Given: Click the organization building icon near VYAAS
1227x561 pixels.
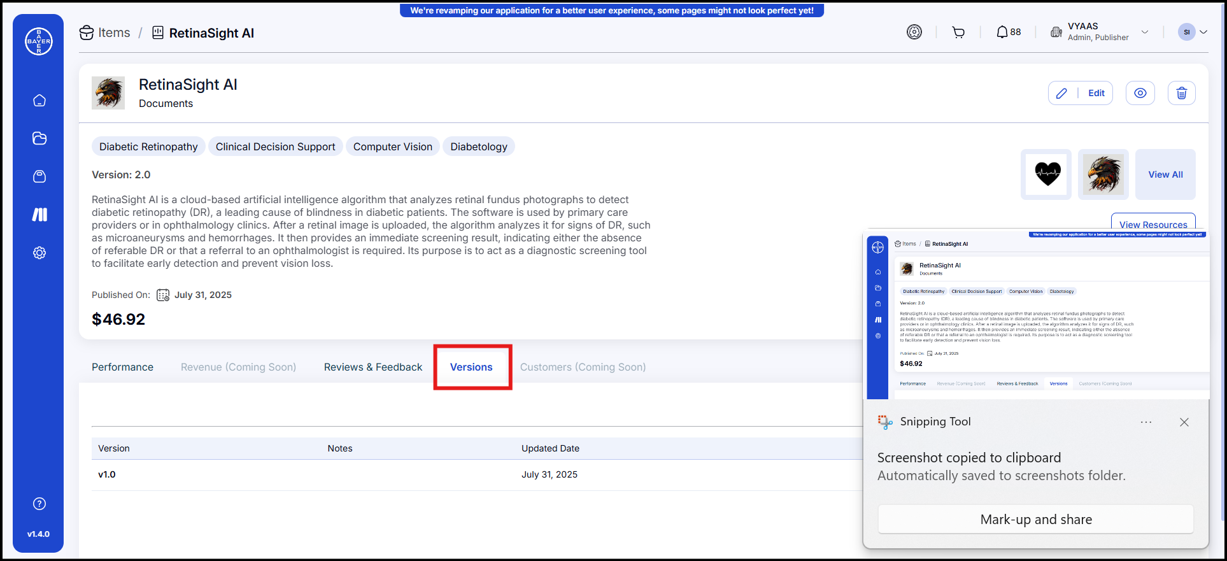Looking at the screenshot, I should (1056, 32).
